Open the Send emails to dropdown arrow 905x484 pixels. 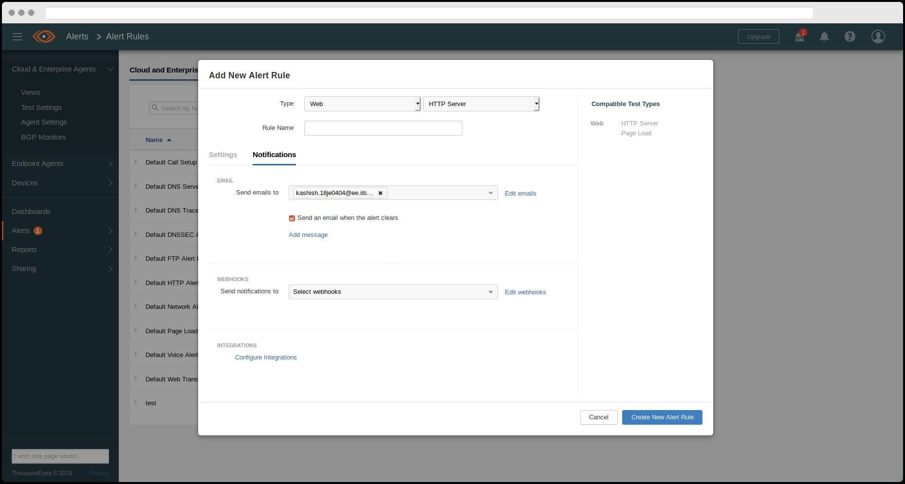(491, 193)
